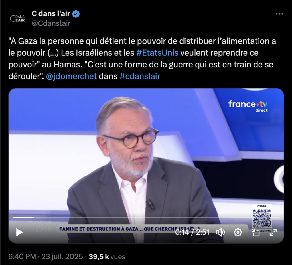Open the @jdomerchet profile mention
This screenshot has width=292, height=265.
[71, 76]
